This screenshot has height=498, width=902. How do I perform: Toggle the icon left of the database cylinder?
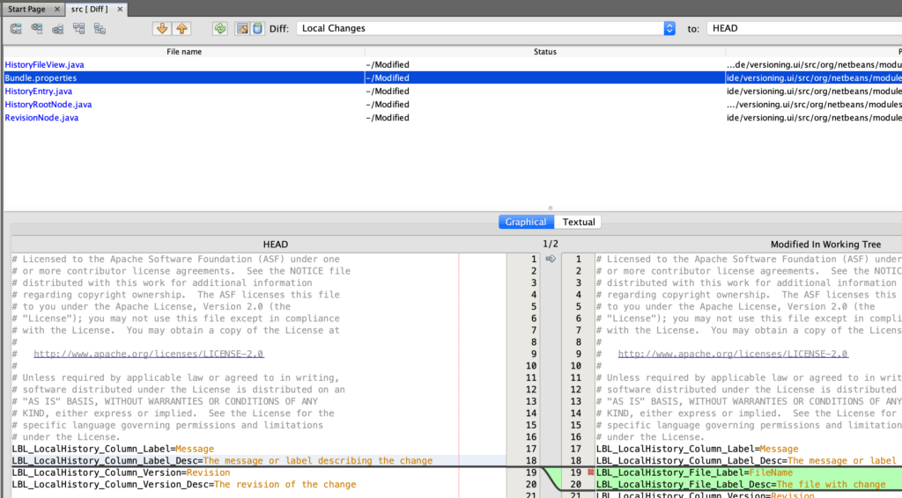tap(241, 28)
